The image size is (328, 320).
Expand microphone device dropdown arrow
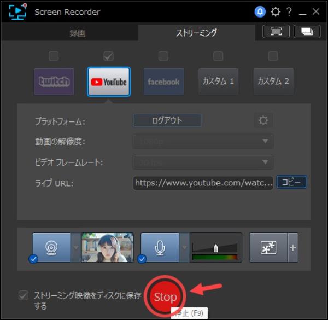(184, 248)
